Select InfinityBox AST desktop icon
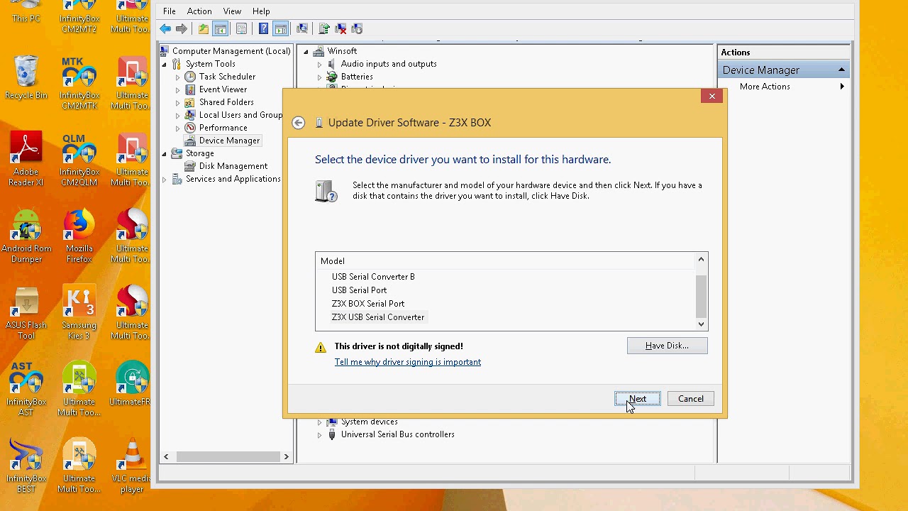 (26, 389)
